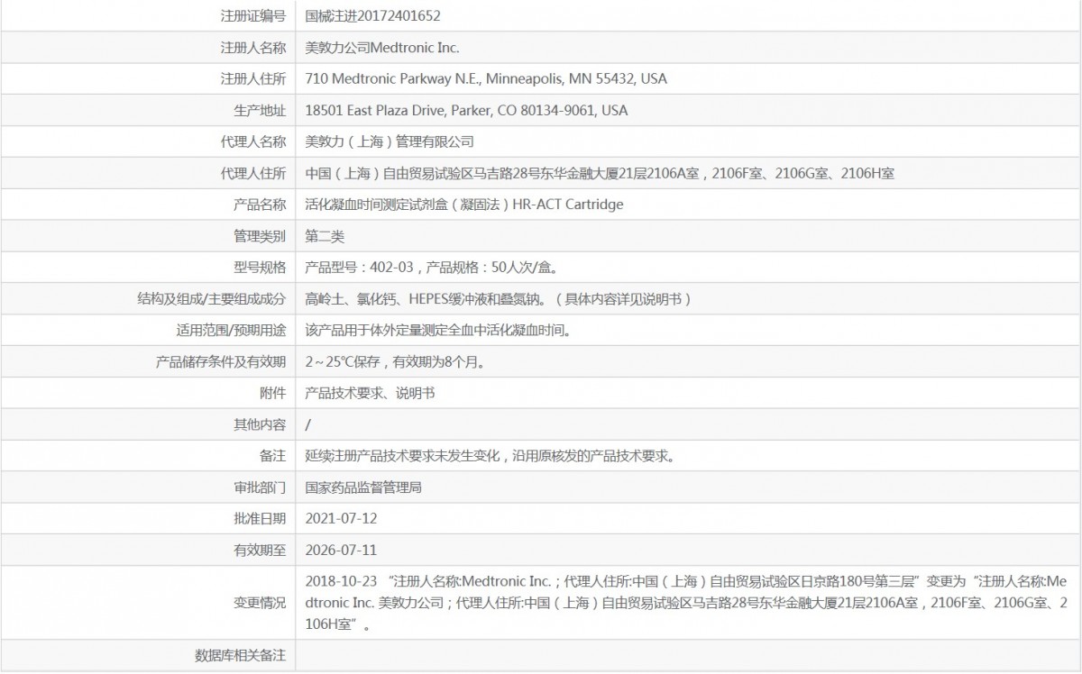
Task: Select the Minneapolis address value
Action: 487,78
